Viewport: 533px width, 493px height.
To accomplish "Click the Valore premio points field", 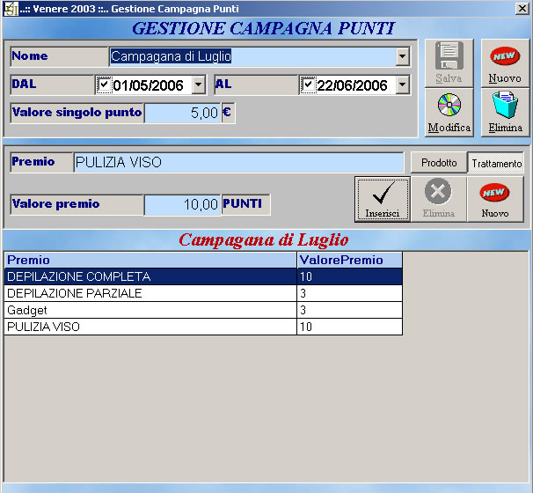I will [x=183, y=204].
